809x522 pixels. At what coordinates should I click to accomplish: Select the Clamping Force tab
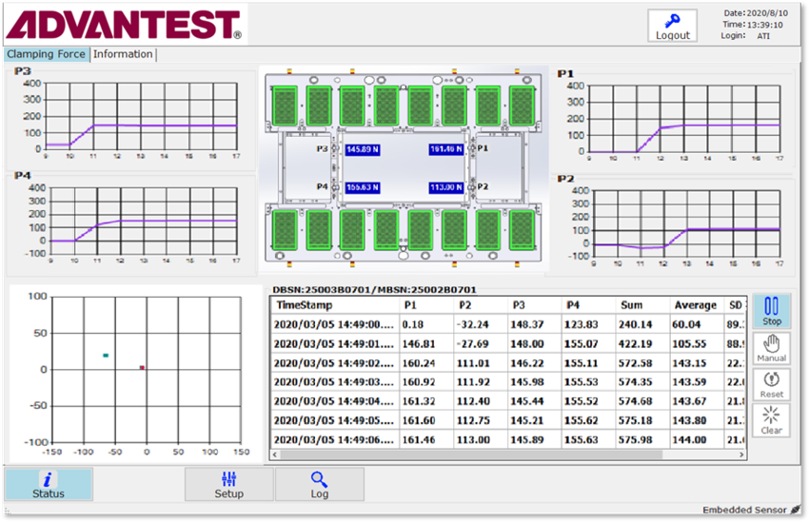(x=46, y=54)
